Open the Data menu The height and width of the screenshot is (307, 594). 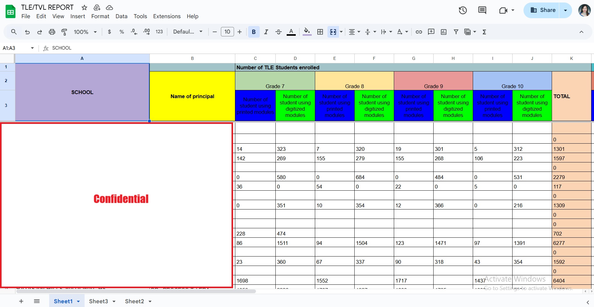coord(121,16)
